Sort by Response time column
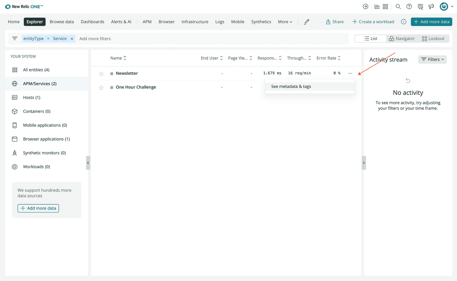The image size is (457, 281). tap(270, 58)
